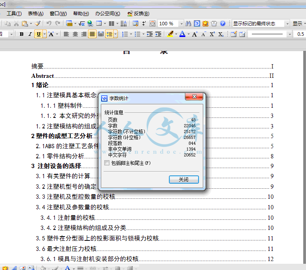Select the Format Painter brush icon
The width and height of the screenshot is (306, 270).
click(x=38, y=24)
